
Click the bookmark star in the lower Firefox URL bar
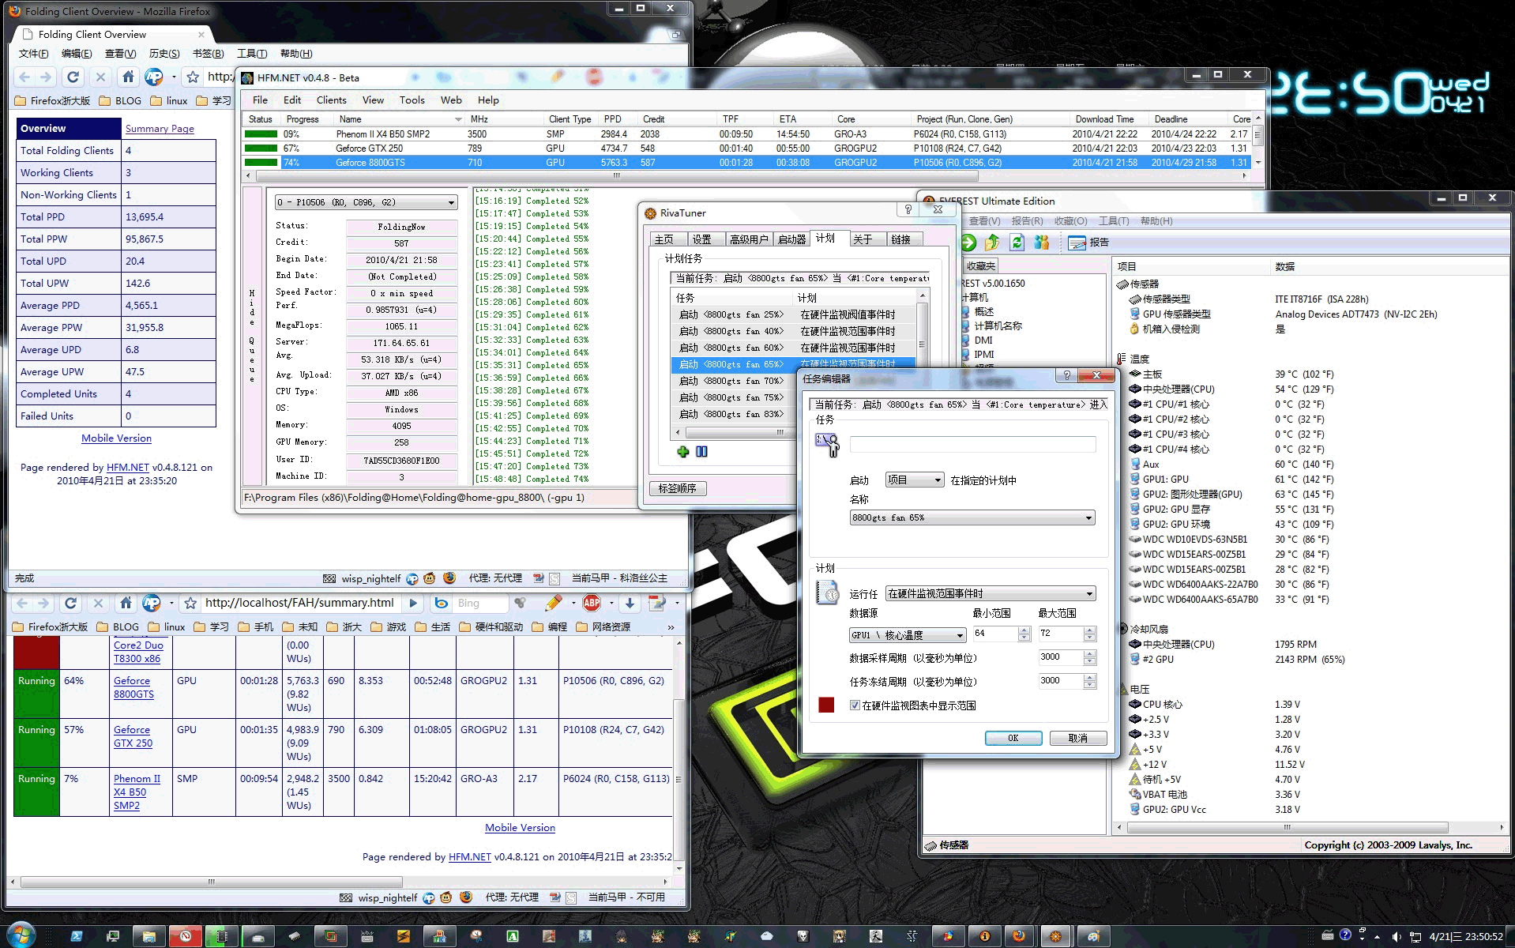(190, 604)
